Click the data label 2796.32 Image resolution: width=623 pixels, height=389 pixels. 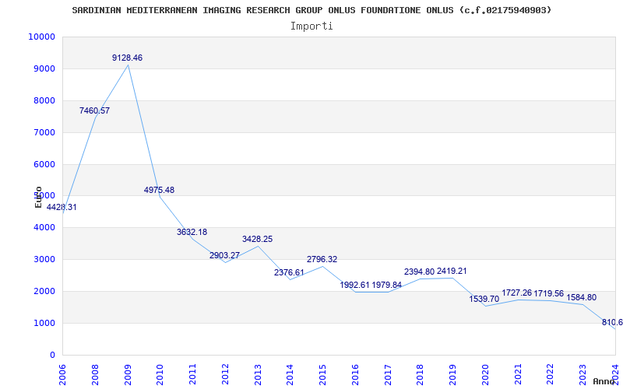[322, 259]
